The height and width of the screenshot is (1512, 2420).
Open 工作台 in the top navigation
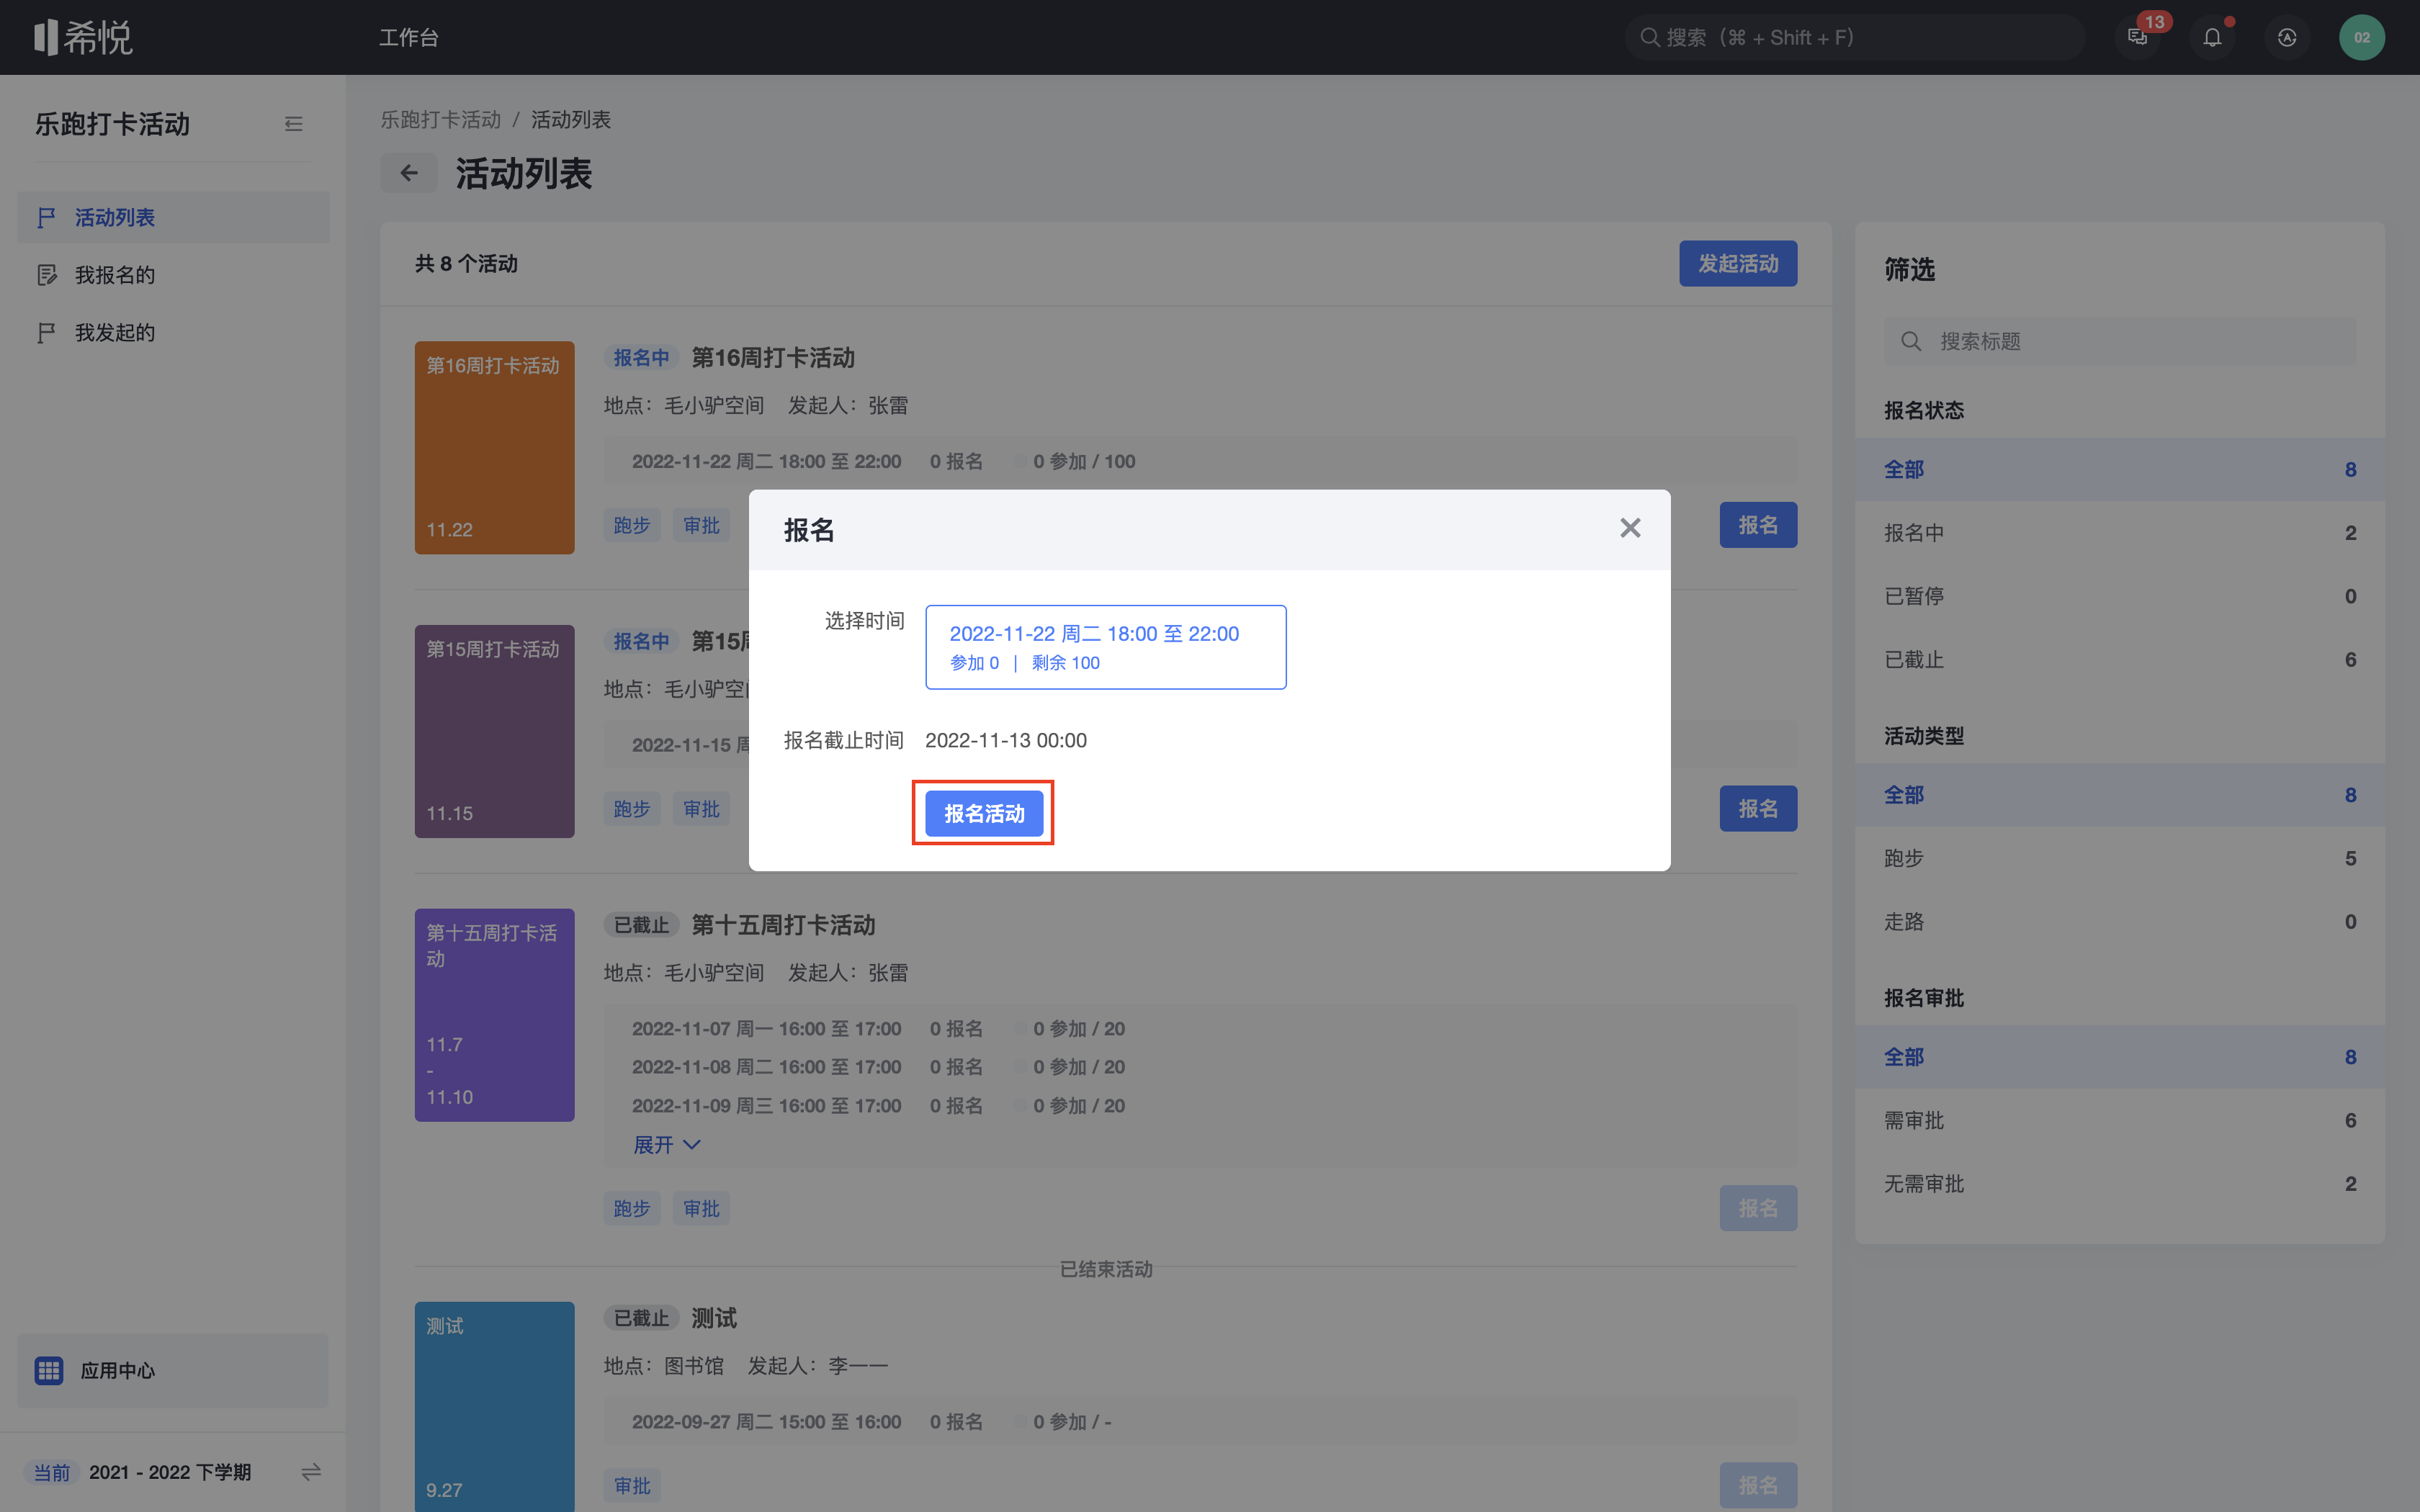tap(409, 38)
